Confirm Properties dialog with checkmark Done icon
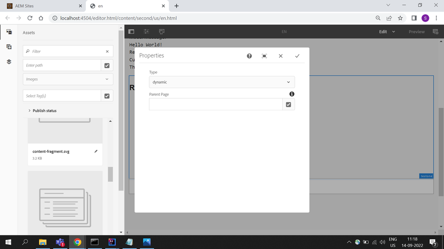The width and height of the screenshot is (444, 249). [x=297, y=56]
